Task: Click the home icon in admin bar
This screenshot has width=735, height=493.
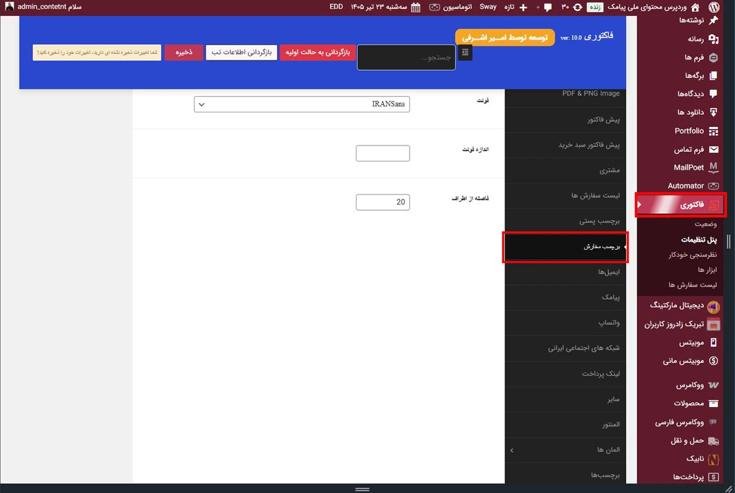Action: coord(695,7)
